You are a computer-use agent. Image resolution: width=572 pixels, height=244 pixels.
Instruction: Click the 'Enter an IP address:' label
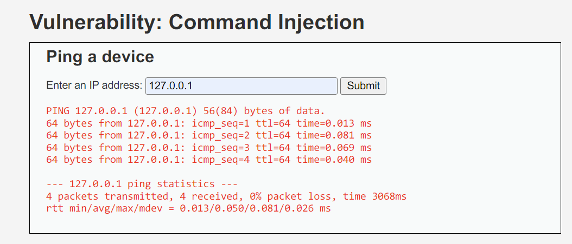coord(94,85)
